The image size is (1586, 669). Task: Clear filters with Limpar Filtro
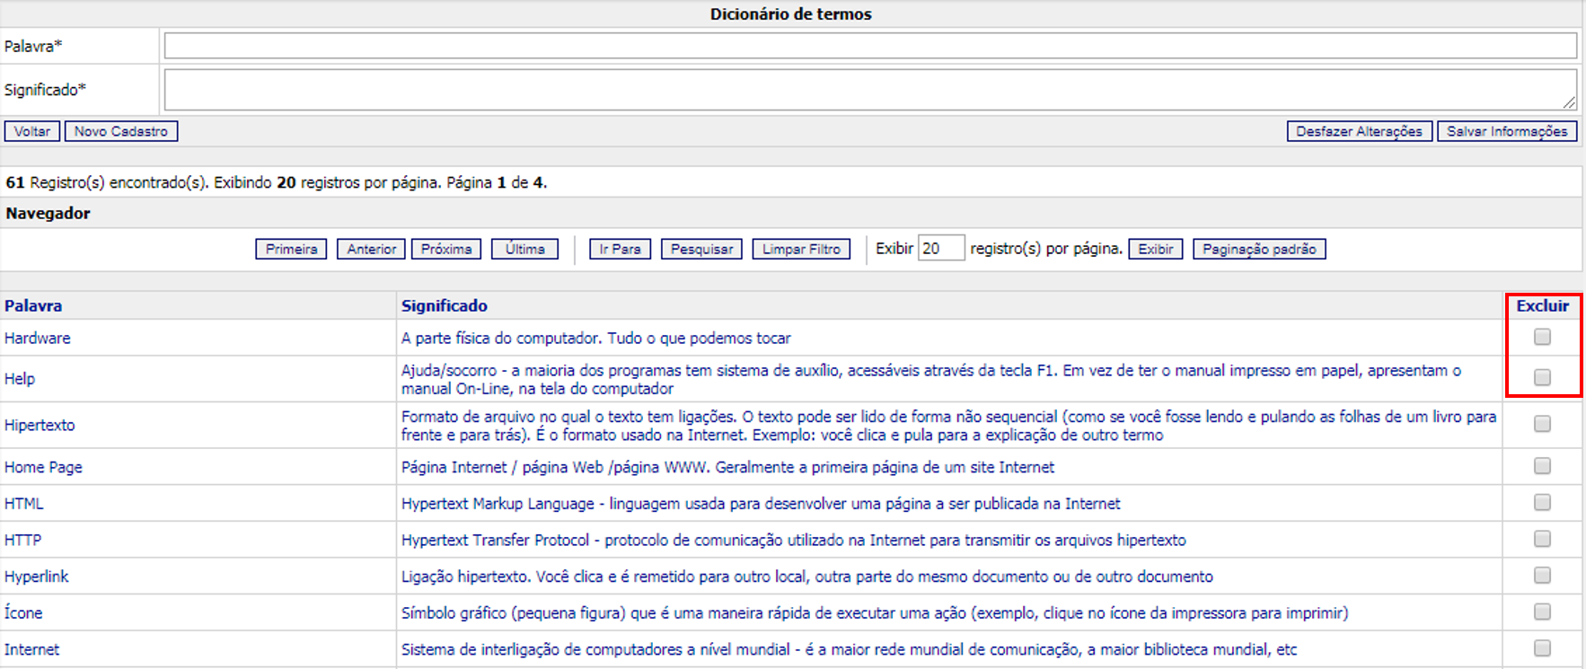[x=801, y=249]
